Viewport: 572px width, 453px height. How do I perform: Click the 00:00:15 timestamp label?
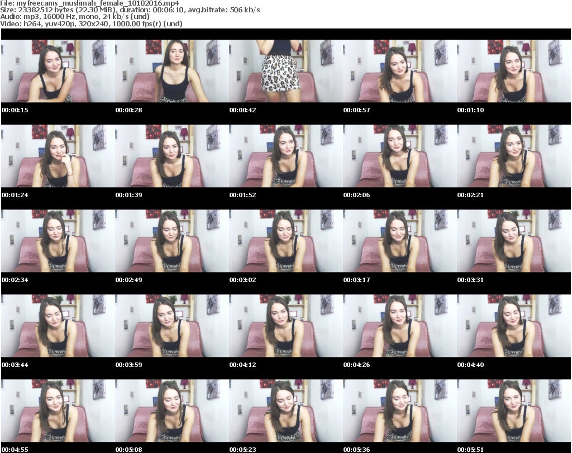pyautogui.click(x=15, y=110)
